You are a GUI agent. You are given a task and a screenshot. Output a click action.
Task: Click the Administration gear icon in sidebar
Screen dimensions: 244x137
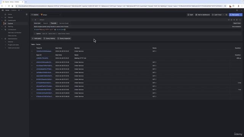5,39
